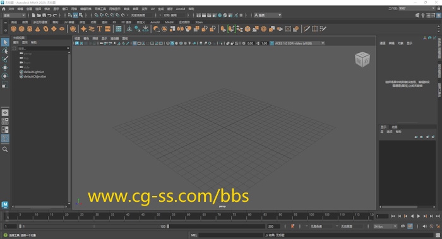The width and height of the screenshot is (442, 239).
Task: Toggle snap to points magnet
Action: (x=107, y=15)
